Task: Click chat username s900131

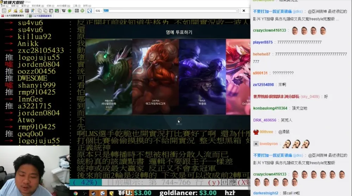Action: pos(260,73)
